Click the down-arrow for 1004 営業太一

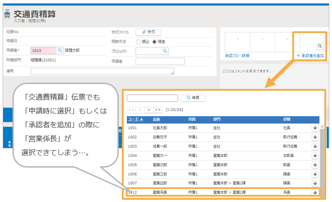click(x=315, y=155)
